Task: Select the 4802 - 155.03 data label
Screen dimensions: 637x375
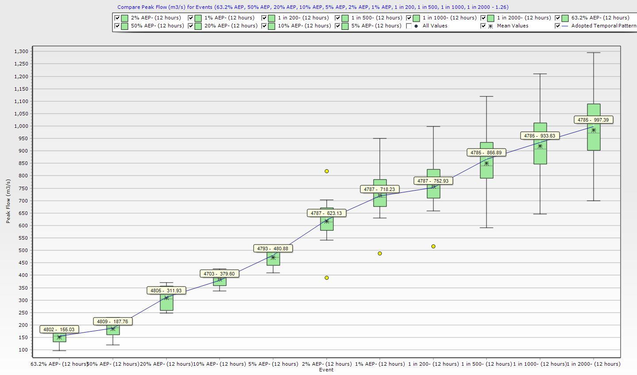Action: click(x=59, y=329)
